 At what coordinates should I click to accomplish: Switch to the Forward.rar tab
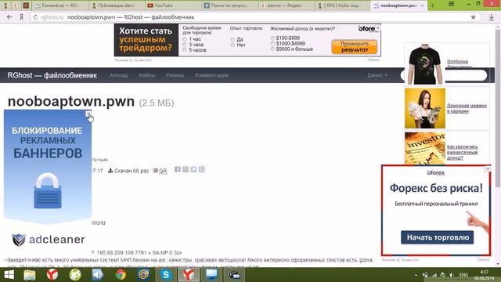pyautogui.click(x=59, y=5)
